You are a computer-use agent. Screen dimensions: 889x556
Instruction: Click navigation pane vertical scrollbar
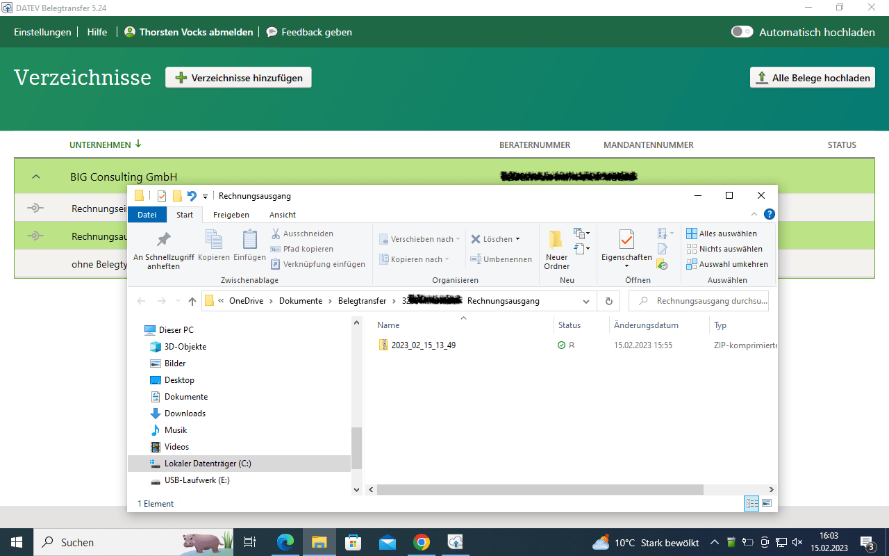(x=357, y=449)
